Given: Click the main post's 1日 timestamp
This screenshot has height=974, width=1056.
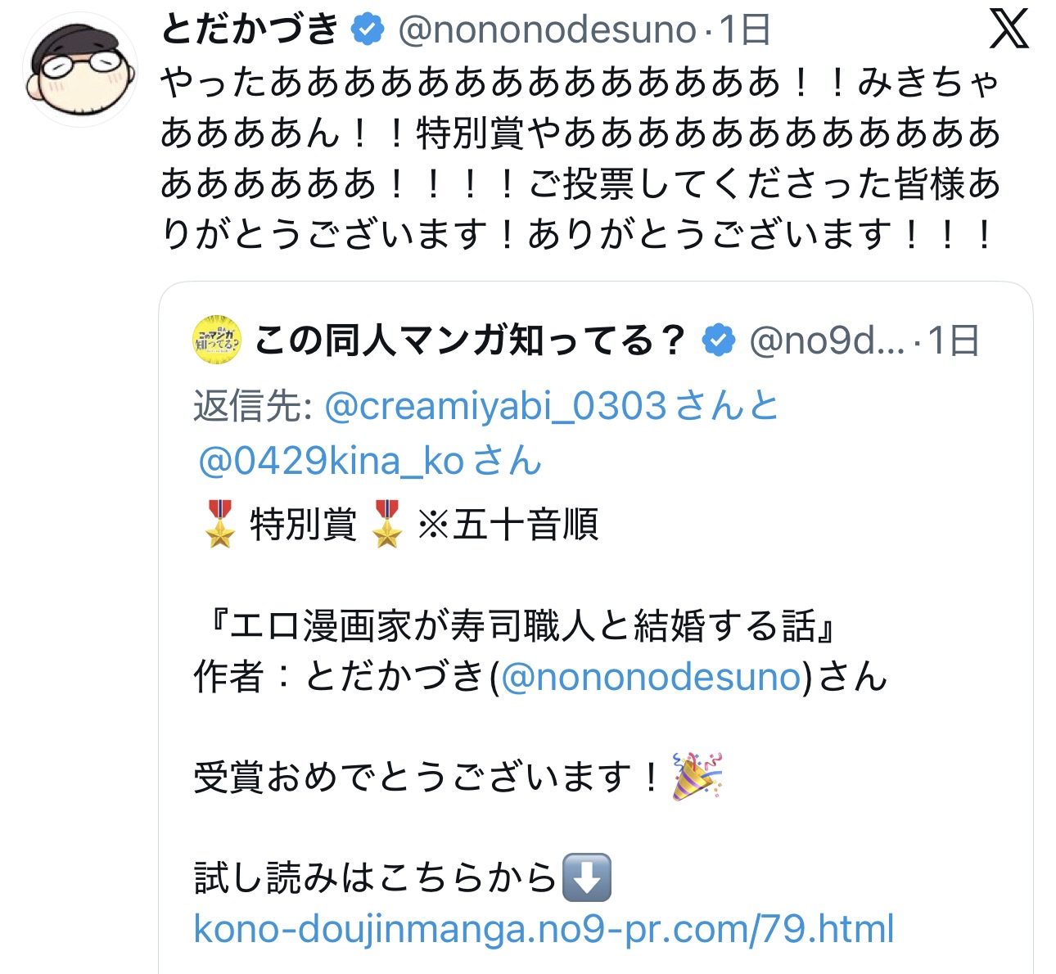Looking at the screenshot, I should 744,30.
